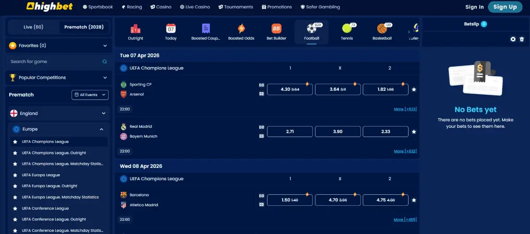The width and height of the screenshot is (530, 234).
Task: Click the Sign Up button
Action: point(505,7)
